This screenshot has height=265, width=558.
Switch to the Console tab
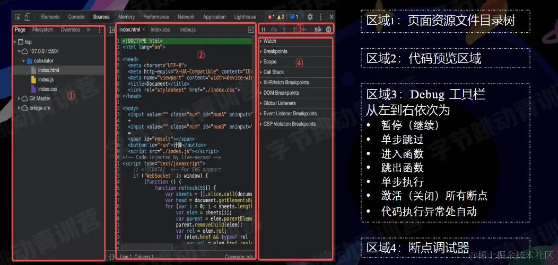point(76,17)
